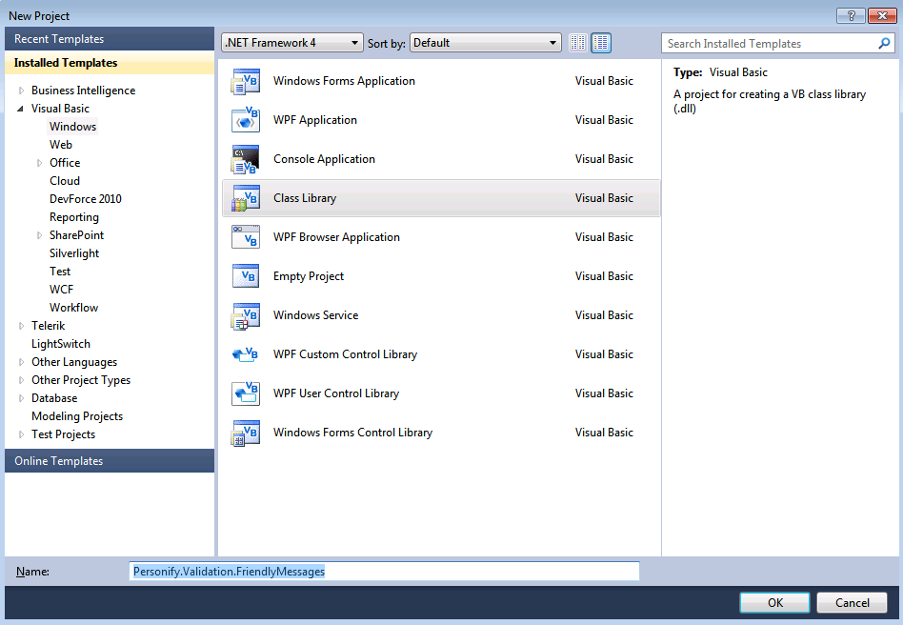903x625 pixels.
Task: Open the help button in title bar
Action: [852, 15]
